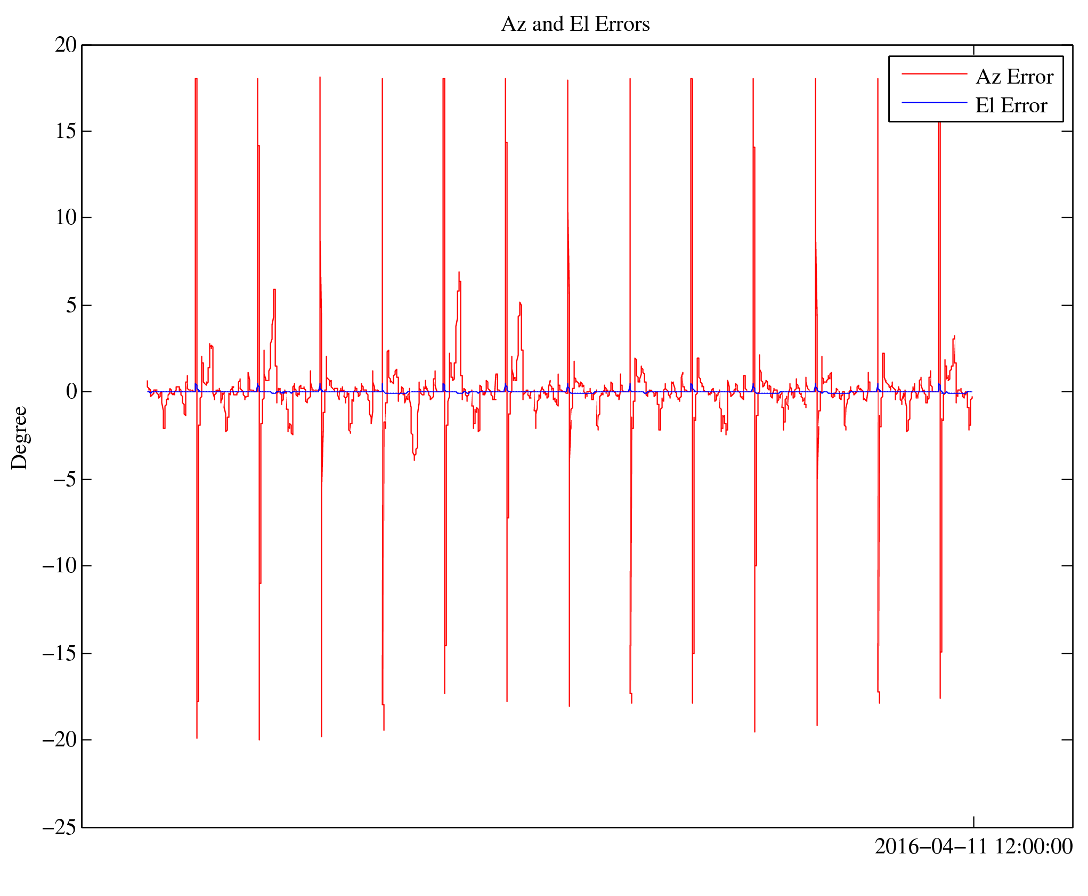Click the 'Az and El Errors' plot title
This screenshot has height=896, width=1088.
click(575, 24)
